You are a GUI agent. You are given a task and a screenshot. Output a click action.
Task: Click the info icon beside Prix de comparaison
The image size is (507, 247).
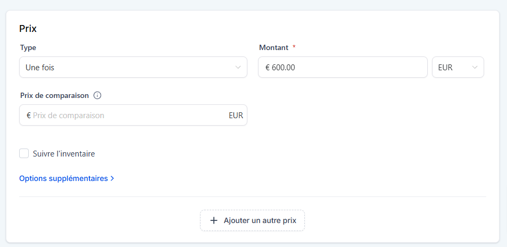(97, 96)
